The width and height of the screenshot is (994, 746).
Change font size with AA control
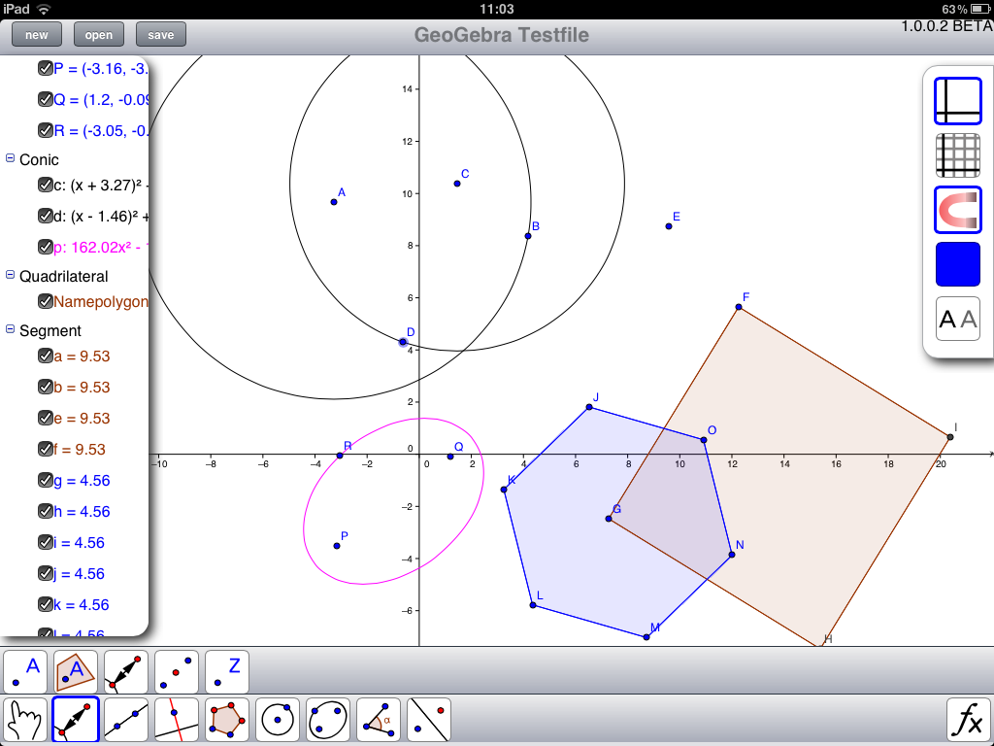pos(957,318)
